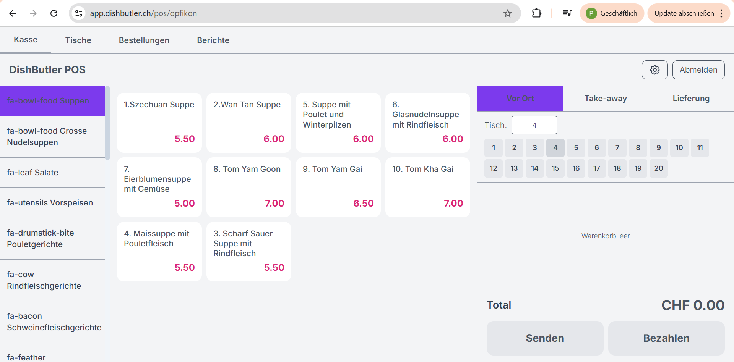This screenshot has height=362, width=734.
Task: Add 10. Tom Kha Gai
Action: coord(427,187)
